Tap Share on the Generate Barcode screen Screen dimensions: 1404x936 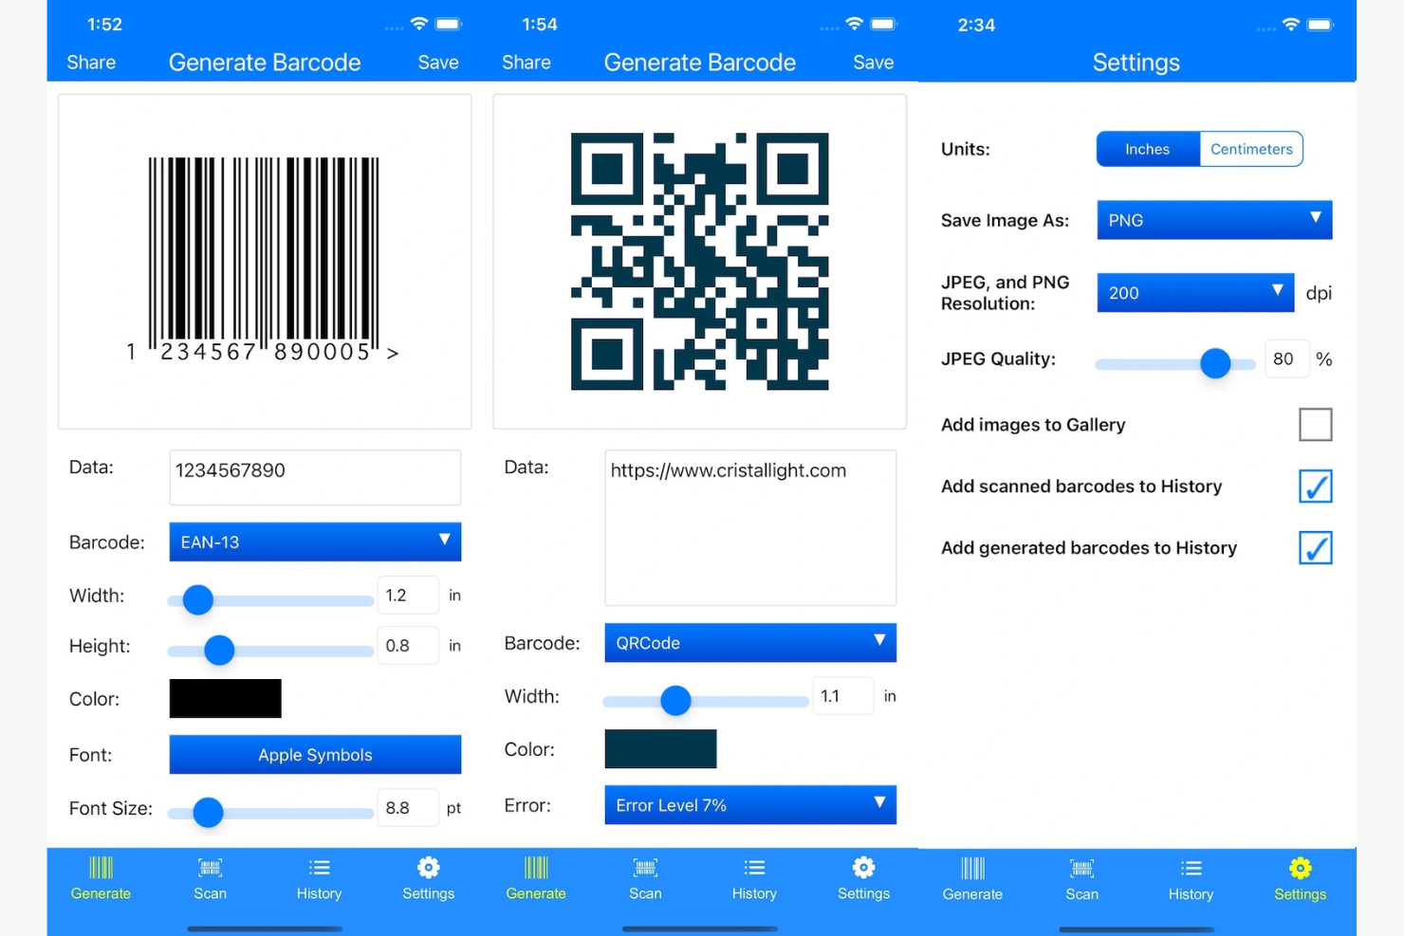(91, 62)
